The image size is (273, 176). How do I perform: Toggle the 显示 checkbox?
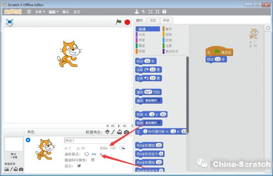79,166
